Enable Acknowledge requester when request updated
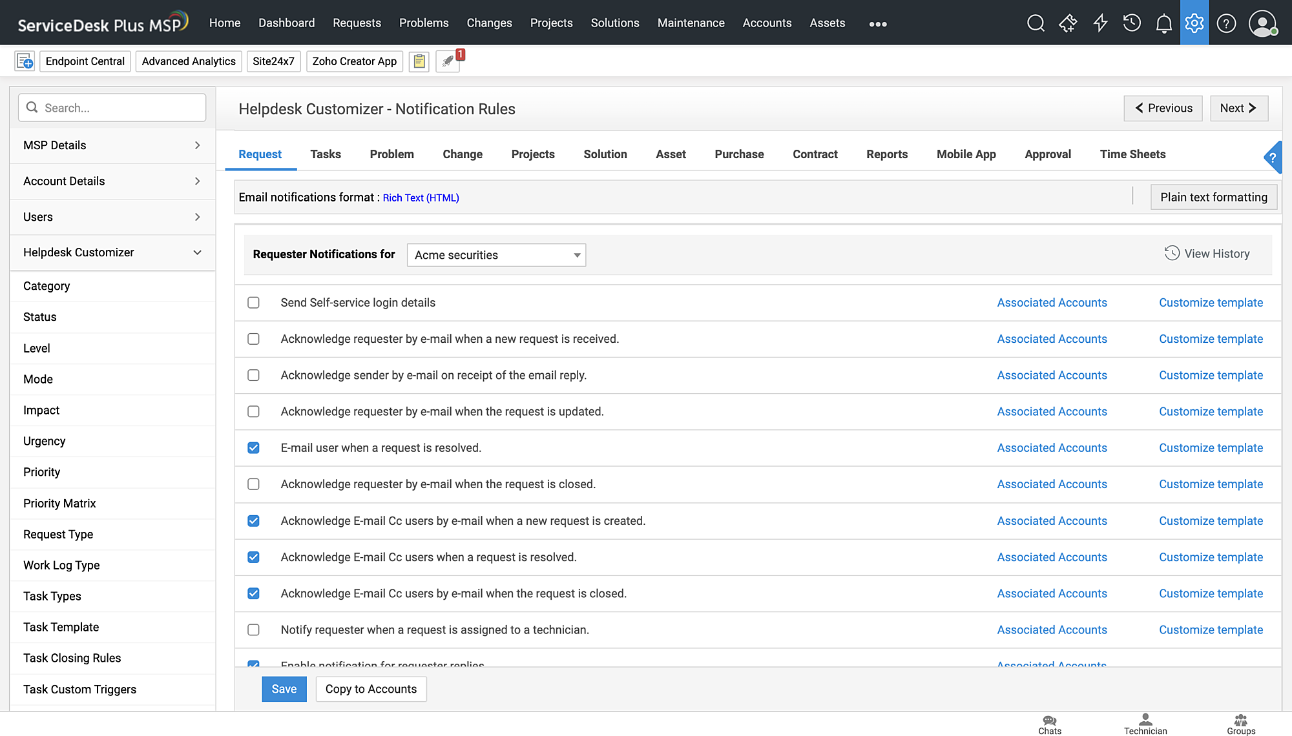The image size is (1292, 736). (253, 411)
